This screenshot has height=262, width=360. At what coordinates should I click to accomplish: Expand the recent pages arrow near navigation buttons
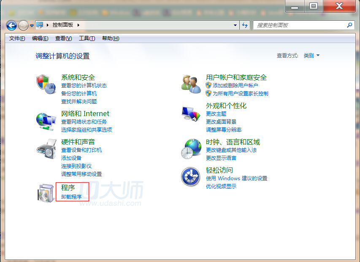[x=32, y=26]
